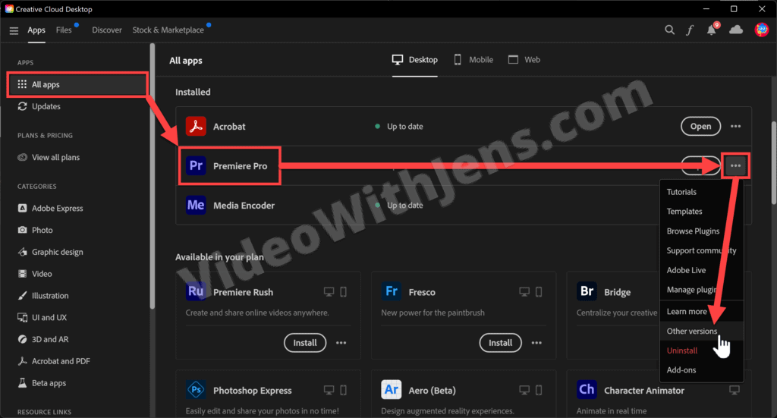The width and height of the screenshot is (777, 418).
Task: Open the notifications bell icon
Action: click(712, 30)
